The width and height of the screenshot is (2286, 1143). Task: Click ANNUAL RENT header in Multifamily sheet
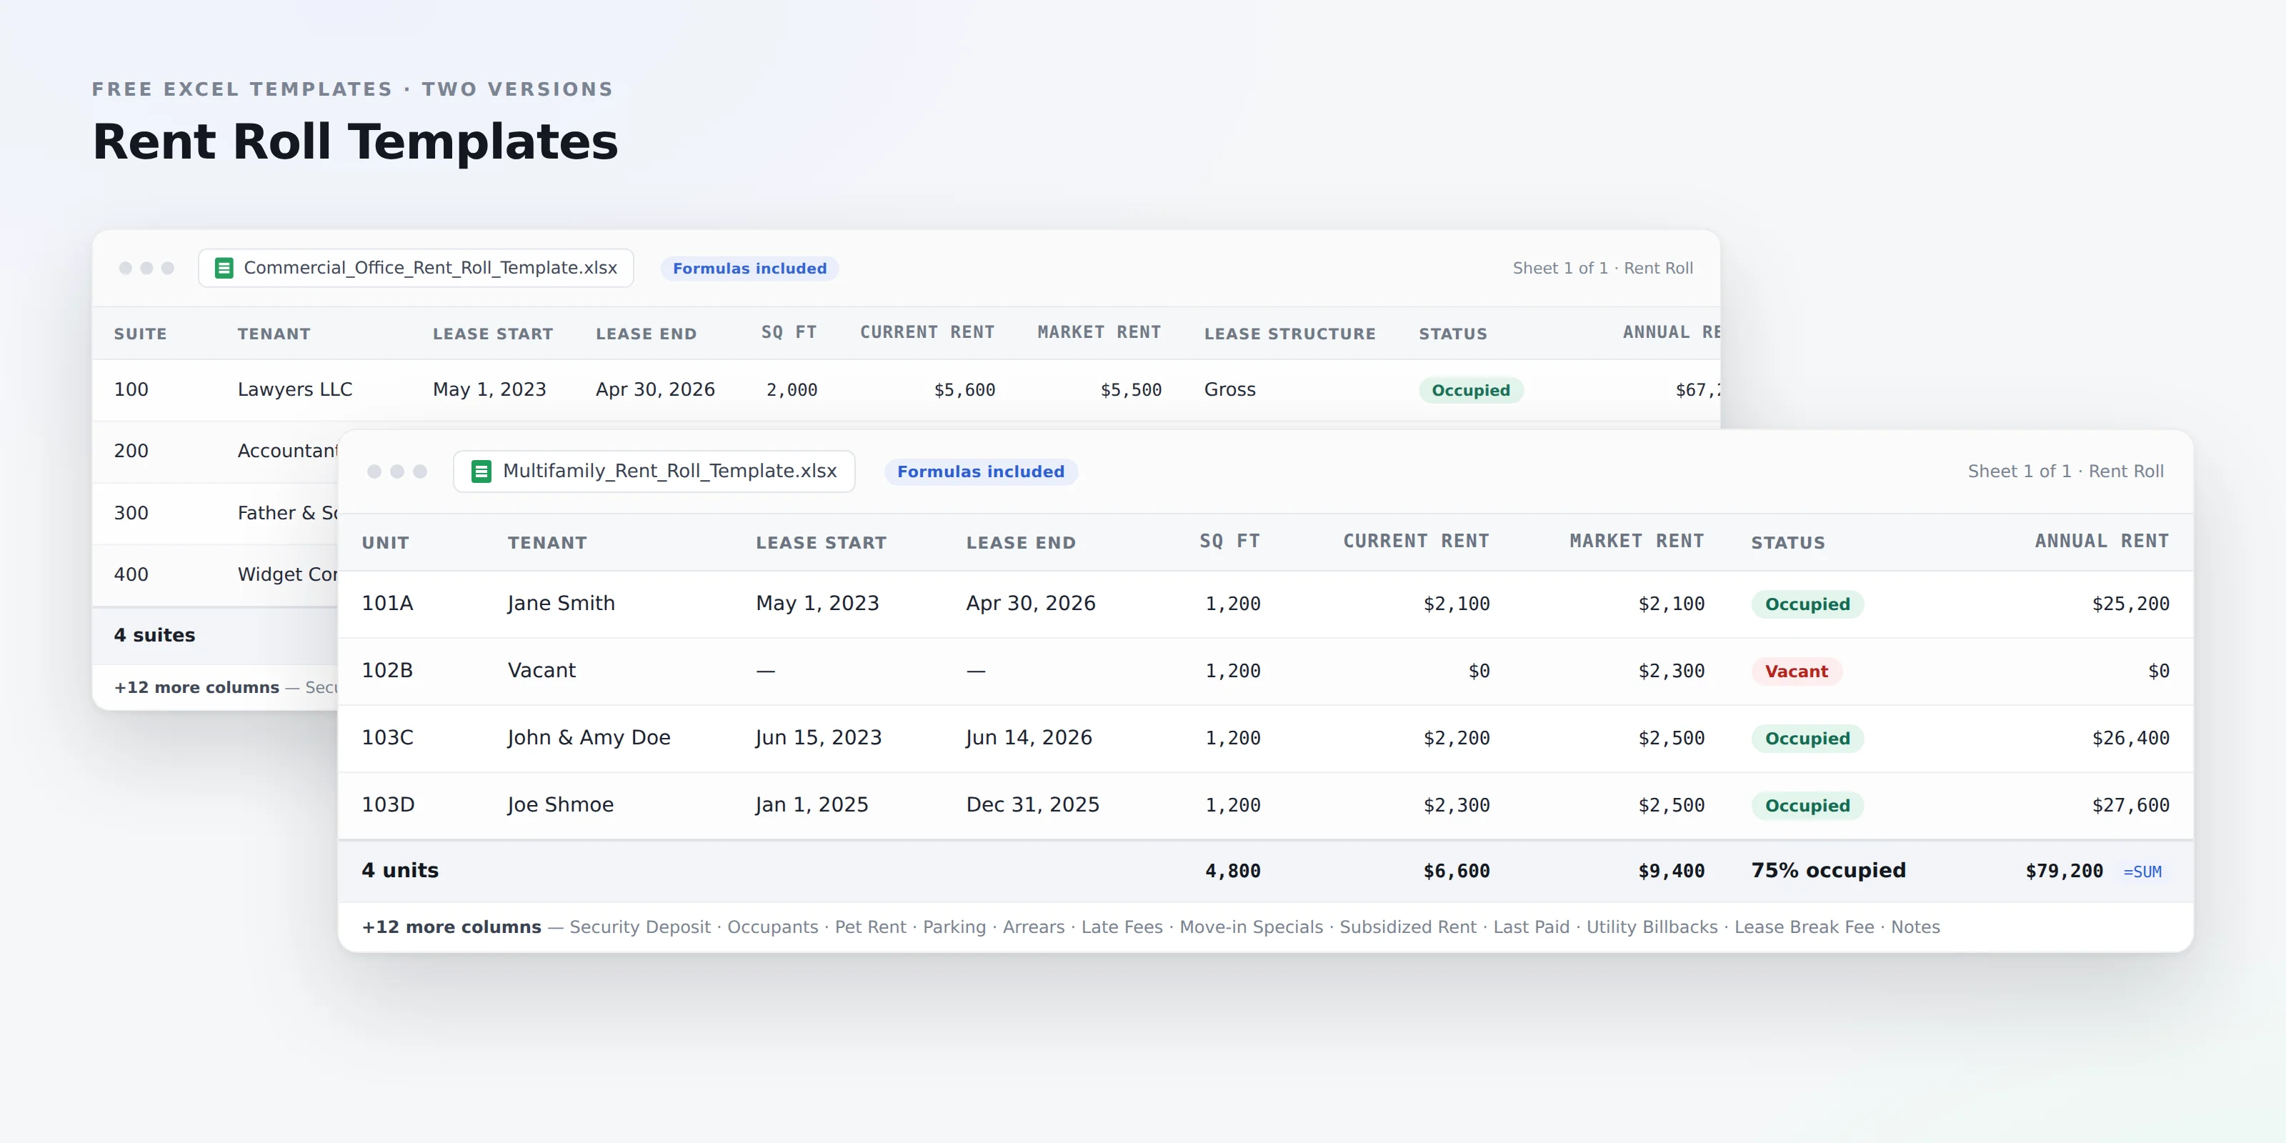tap(2102, 541)
